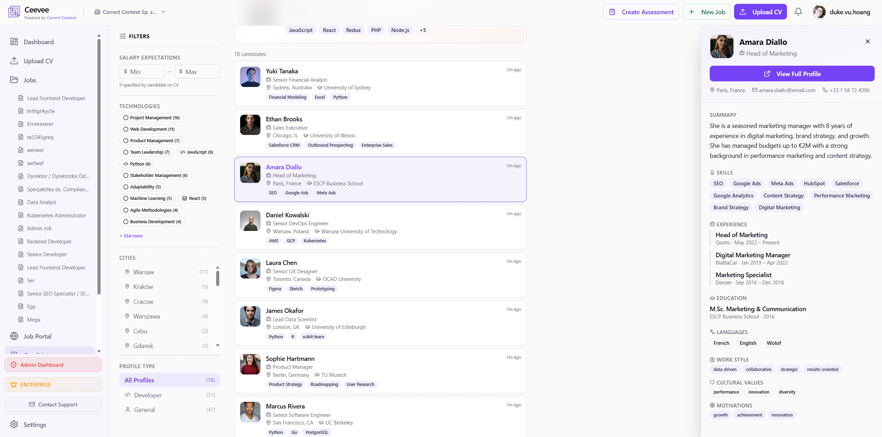The height and width of the screenshot is (437, 882).
Task: Click the cities list down scroll arrow
Action: tap(218, 345)
